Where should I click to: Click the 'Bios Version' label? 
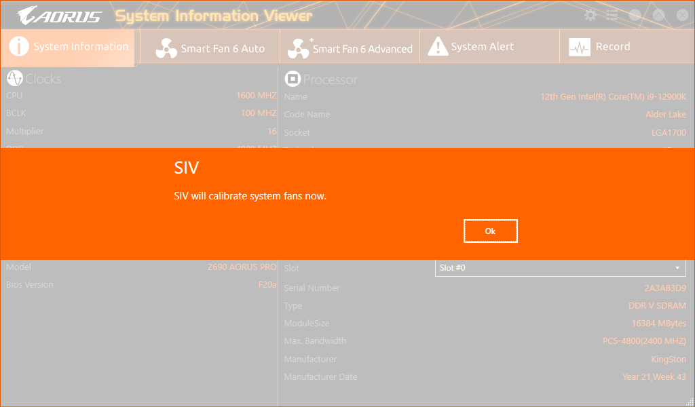[30, 285]
